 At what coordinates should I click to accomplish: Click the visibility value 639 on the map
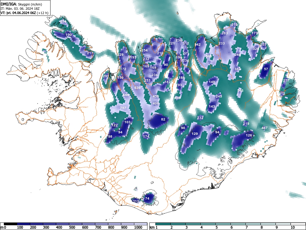[x=137, y=88]
